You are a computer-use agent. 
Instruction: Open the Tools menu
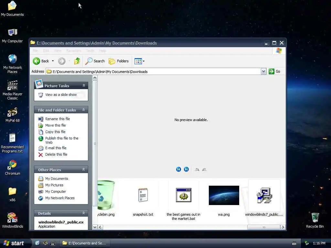pos(90,51)
